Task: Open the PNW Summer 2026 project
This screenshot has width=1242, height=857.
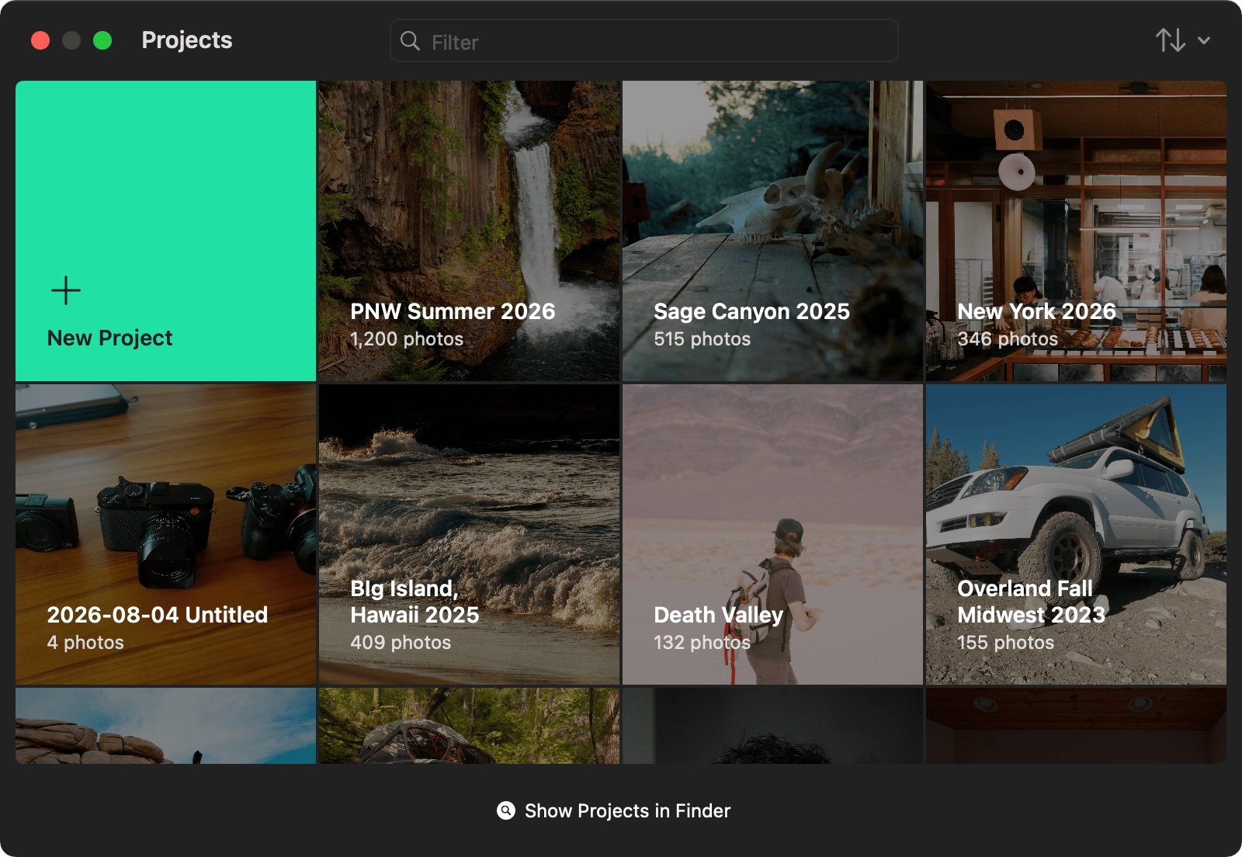Action: 469,231
